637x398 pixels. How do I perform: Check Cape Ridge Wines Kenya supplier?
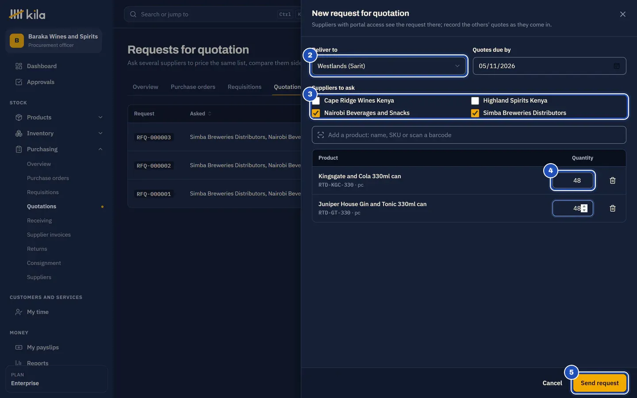tap(316, 101)
